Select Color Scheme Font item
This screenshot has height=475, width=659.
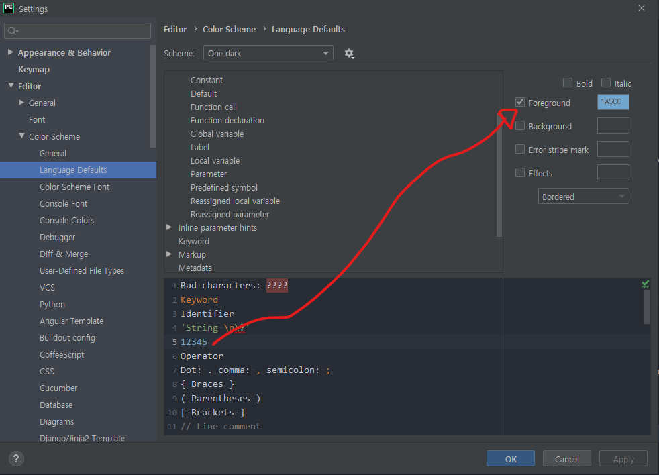tap(74, 187)
